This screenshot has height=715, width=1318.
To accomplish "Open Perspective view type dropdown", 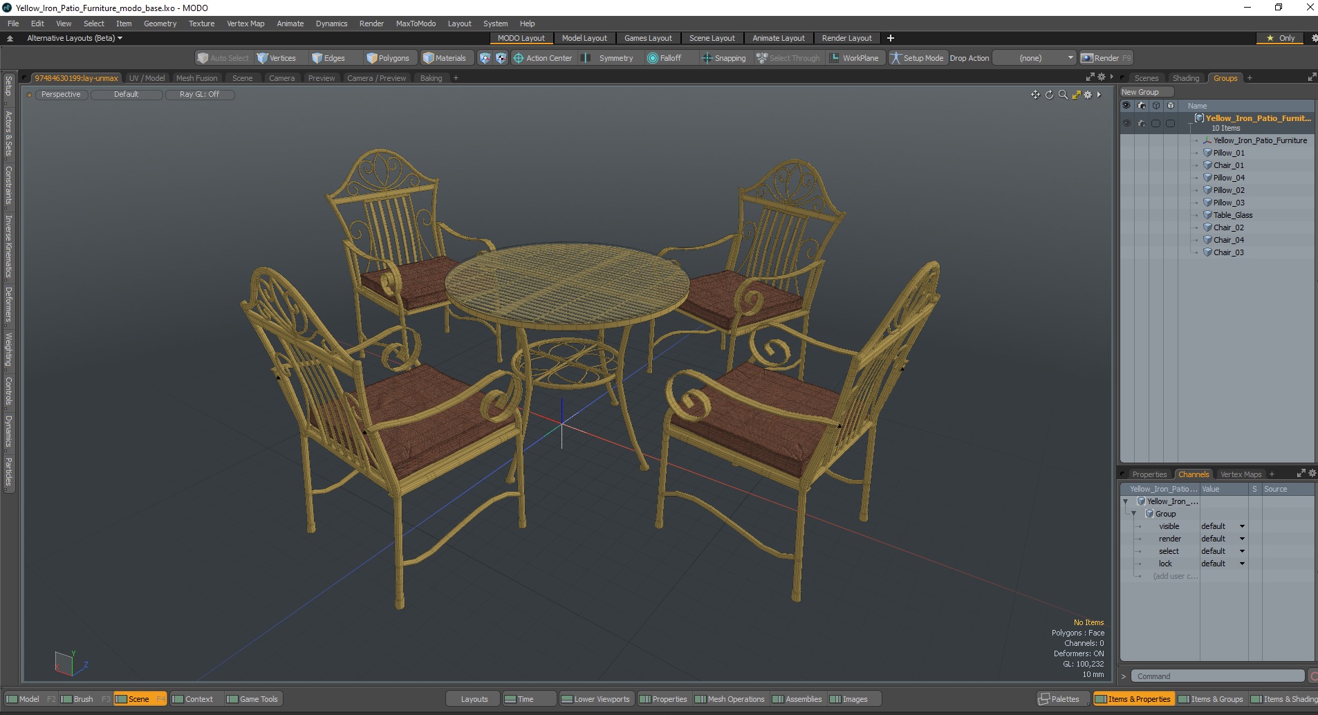I will [x=60, y=94].
